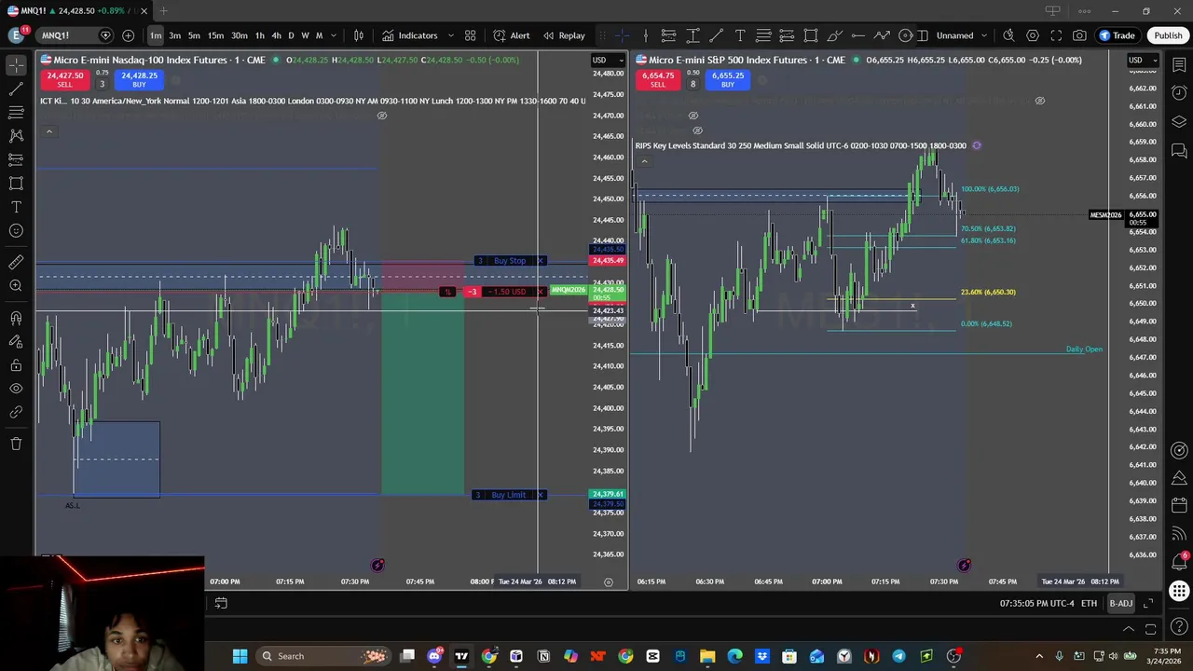Cancel the Buy Stop order
Image resolution: width=1193 pixels, height=671 pixels.
tap(541, 261)
